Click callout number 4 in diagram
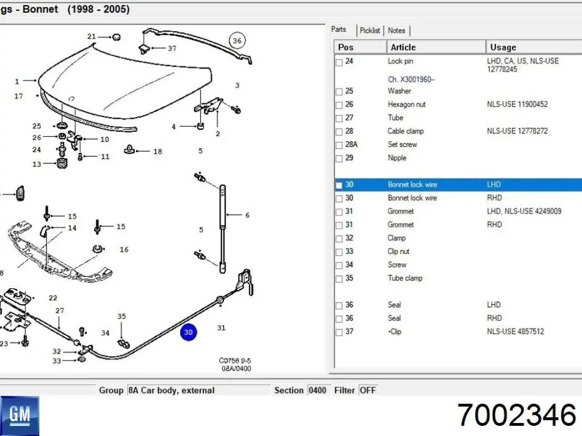 pyautogui.click(x=173, y=127)
